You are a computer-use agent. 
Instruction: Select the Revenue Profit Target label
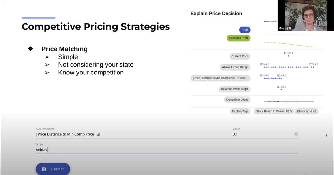point(234,89)
